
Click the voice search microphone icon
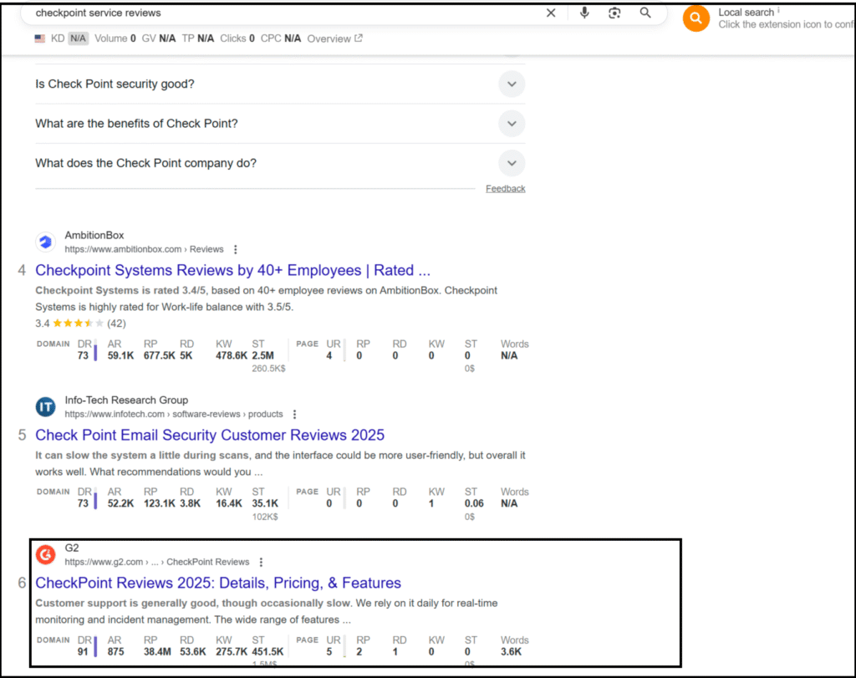(584, 13)
